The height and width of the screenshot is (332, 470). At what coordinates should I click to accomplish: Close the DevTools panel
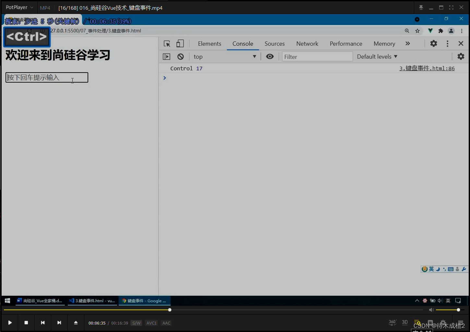pyautogui.click(x=461, y=43)
